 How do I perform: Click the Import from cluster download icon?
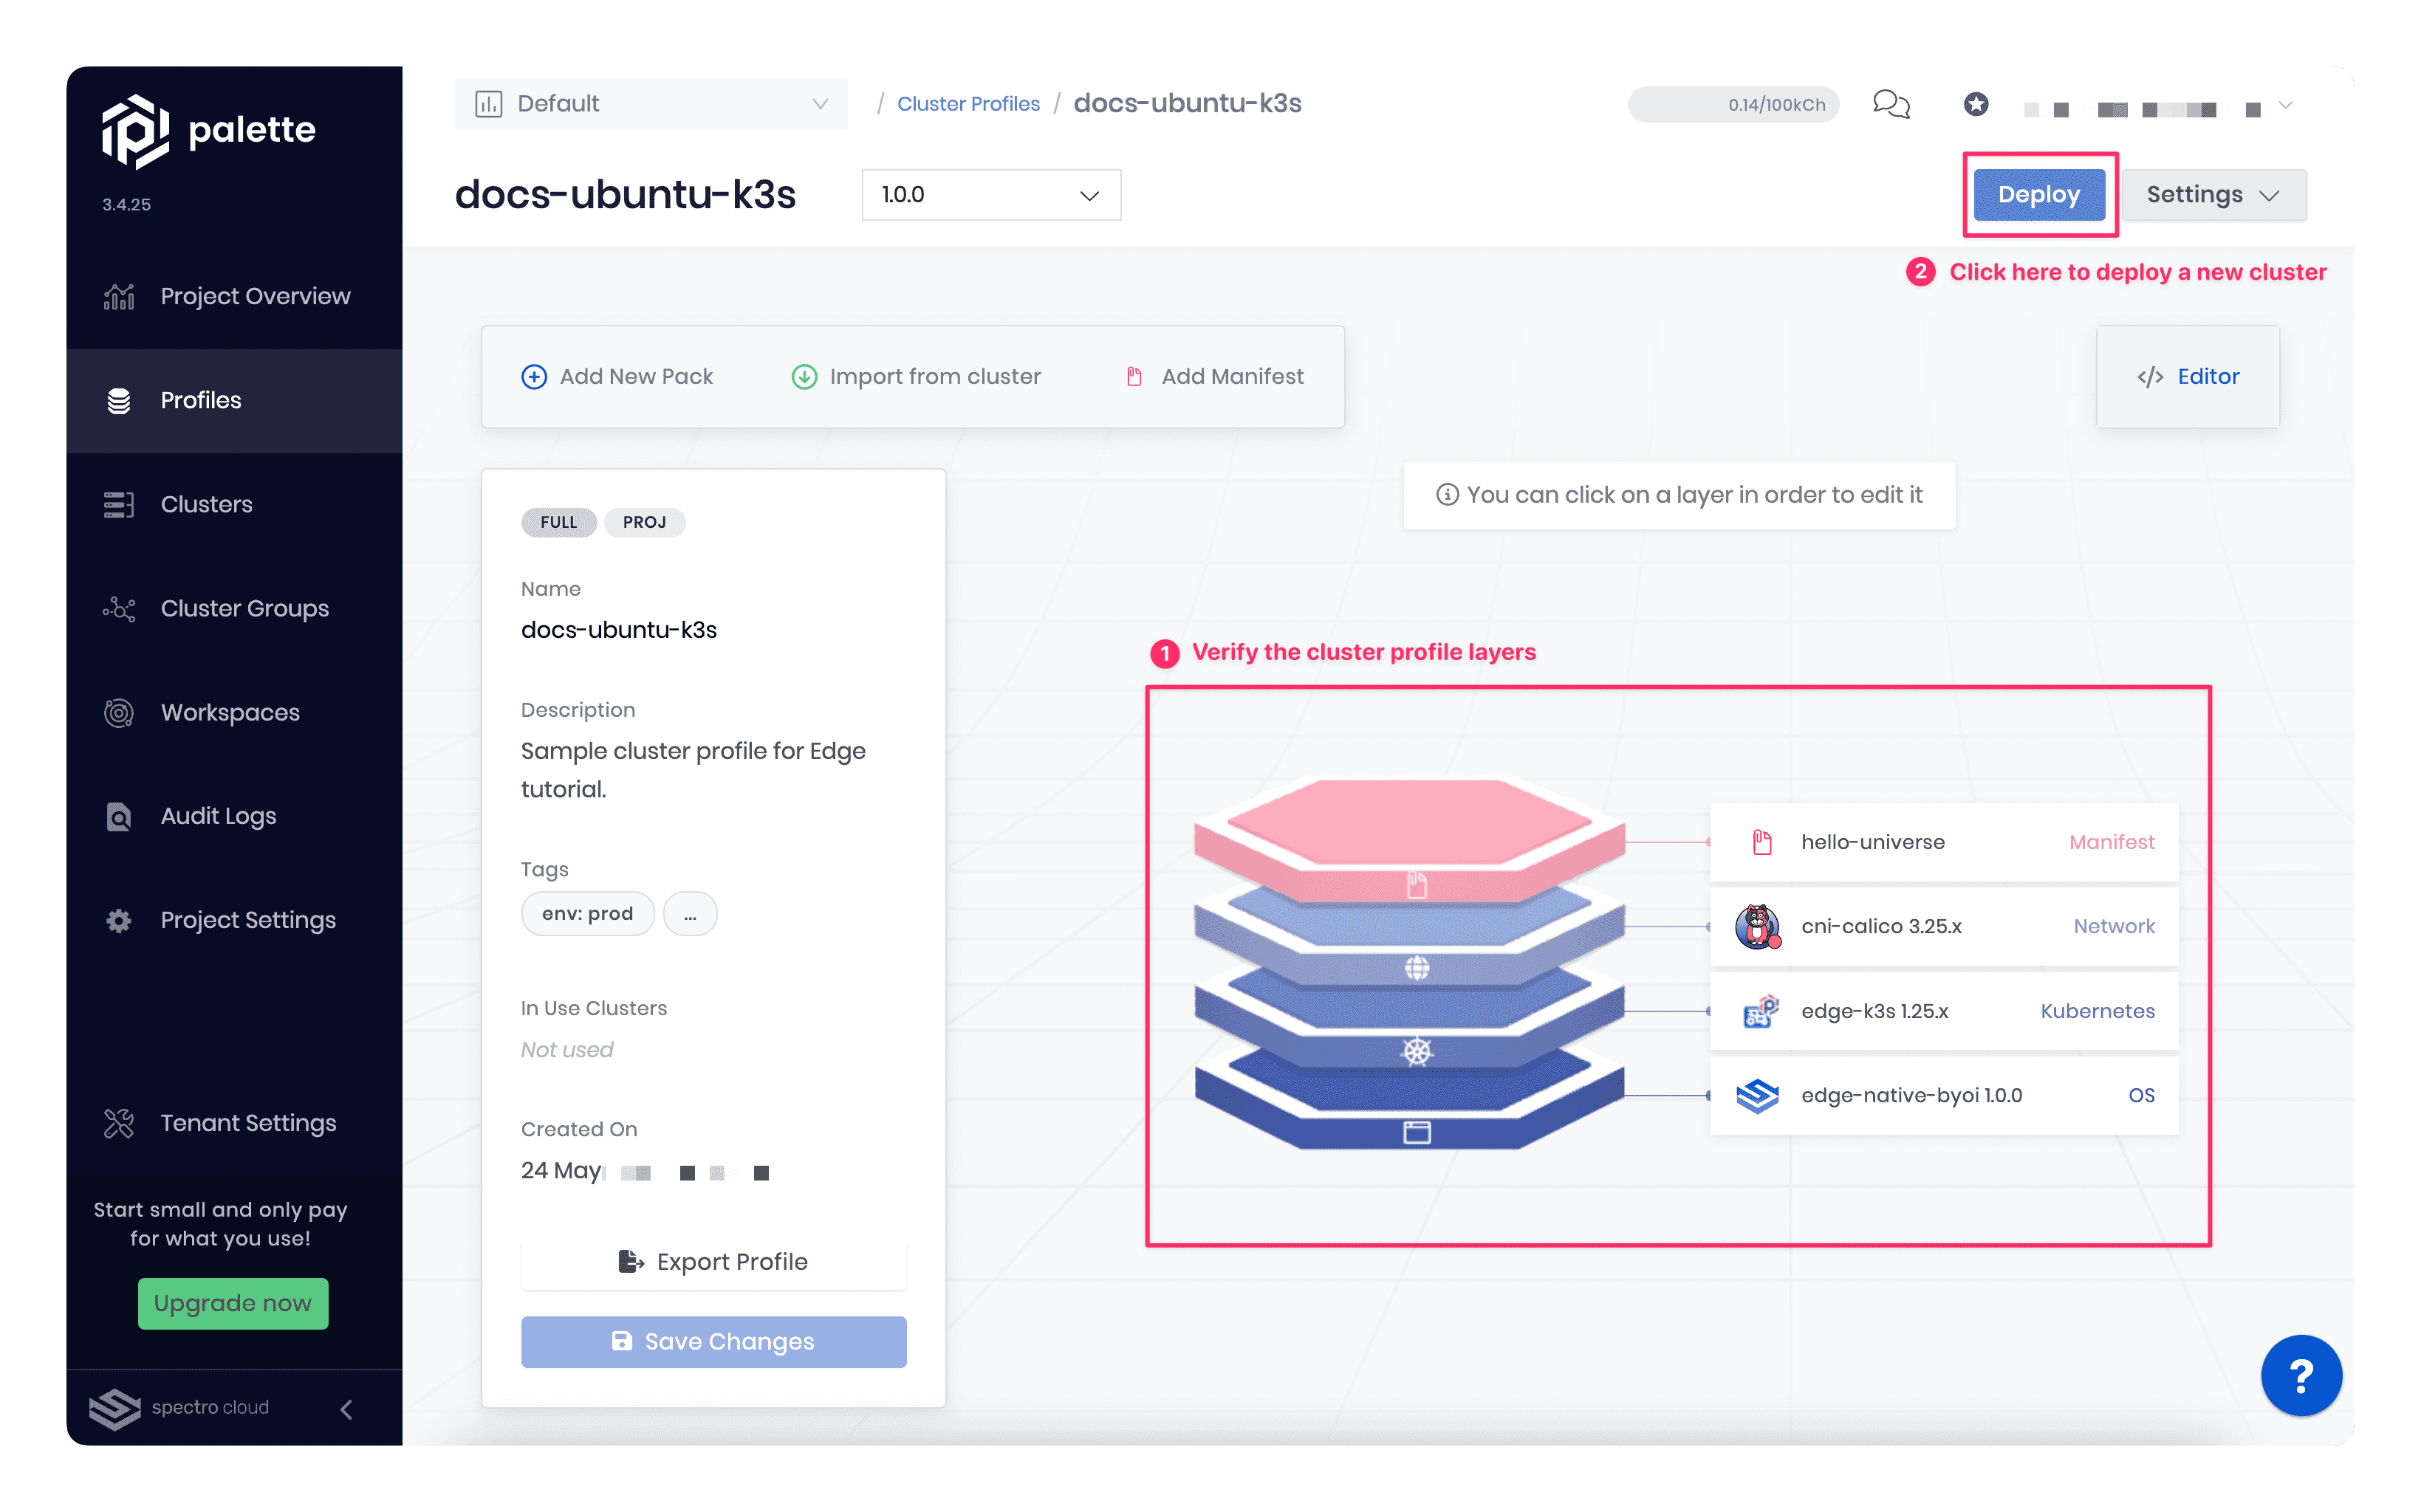(804, 376)
